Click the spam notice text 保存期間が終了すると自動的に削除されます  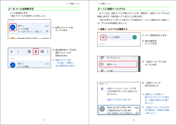pyautogui.click(x=122, y=93)
